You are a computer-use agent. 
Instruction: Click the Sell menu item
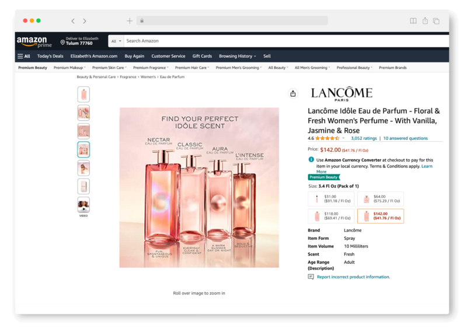tap(267, 56)
